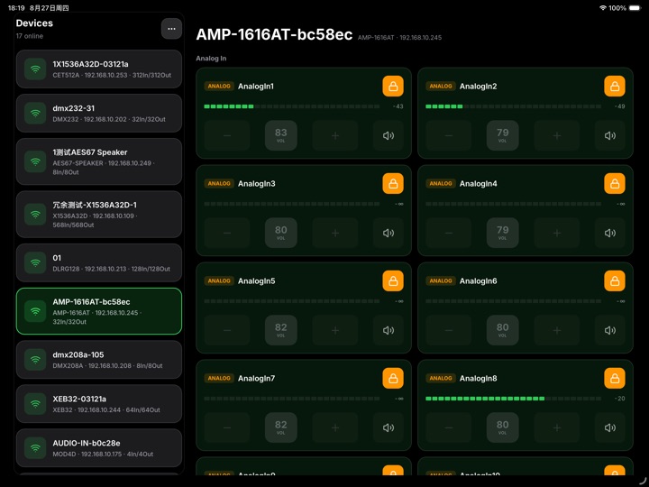Click the ANALOG badge on AnalogIn1
Screen dimensions: 649x487
point(219,87)
